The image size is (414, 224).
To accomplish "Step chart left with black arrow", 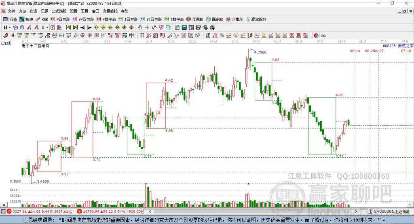I will click(x=82, y=27).
